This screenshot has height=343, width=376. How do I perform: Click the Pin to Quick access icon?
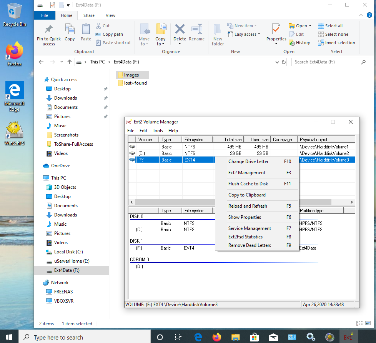[48, 30]
